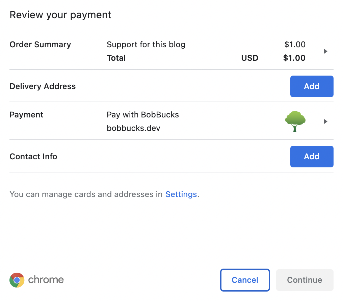Cancel the payment

click(245, 280)
